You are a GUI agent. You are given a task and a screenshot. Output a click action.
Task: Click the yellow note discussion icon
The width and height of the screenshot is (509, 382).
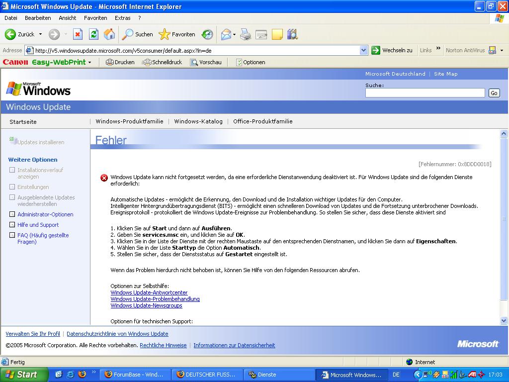click(x=277, y=34)
